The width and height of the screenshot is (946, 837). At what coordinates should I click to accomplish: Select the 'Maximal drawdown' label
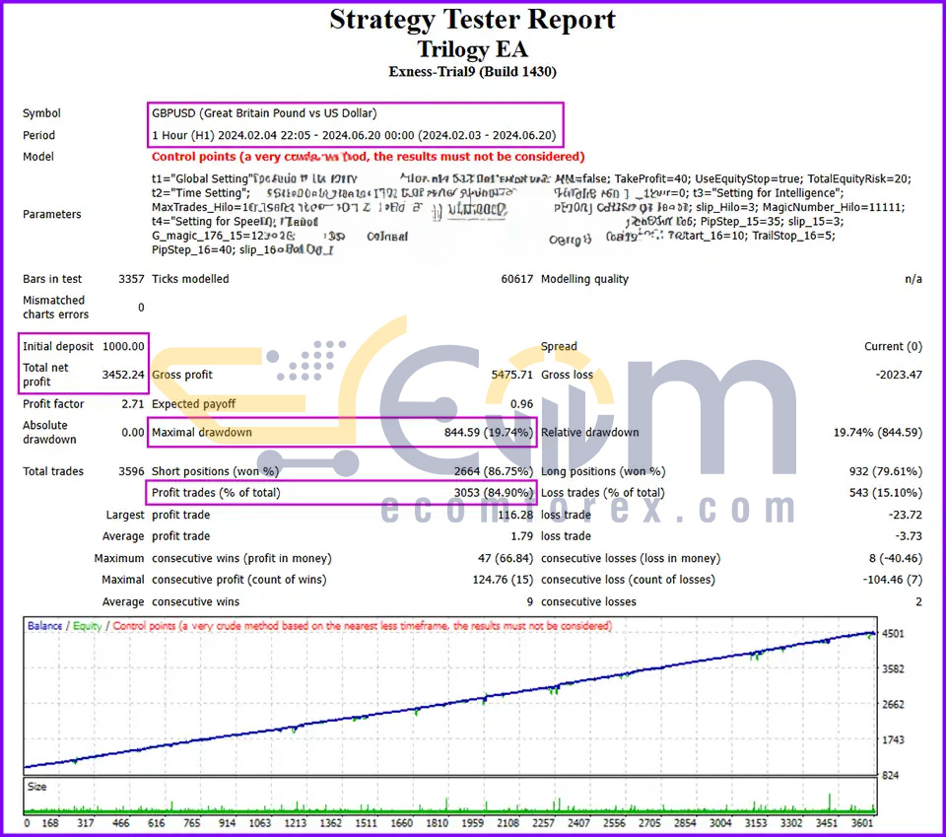201,433
